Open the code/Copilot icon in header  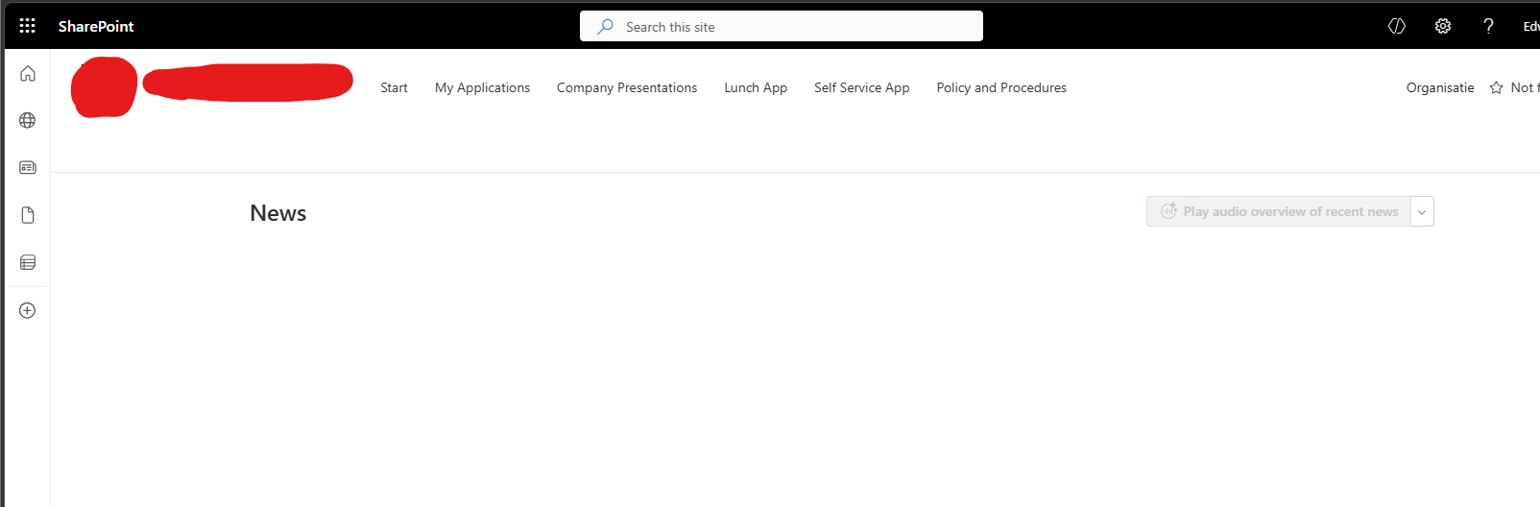pos(1397,26)
